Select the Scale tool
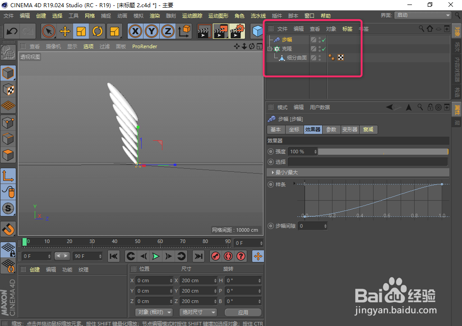 click(x=81, y=31)
